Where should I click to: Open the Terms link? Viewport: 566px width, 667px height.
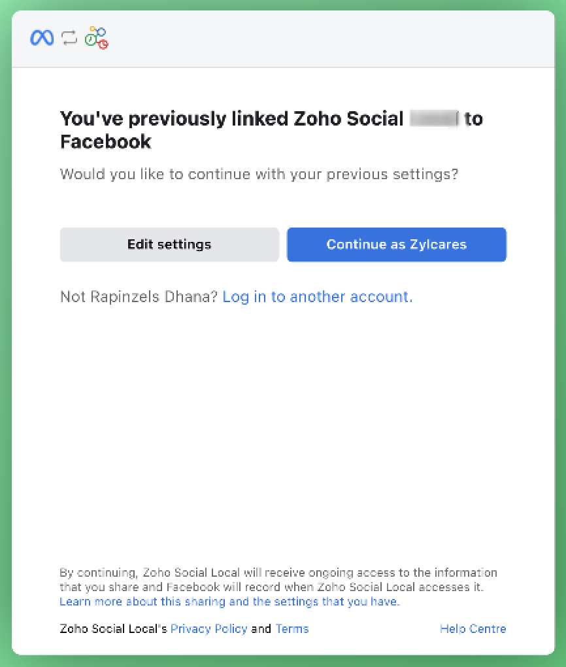(x=291, y=628)
